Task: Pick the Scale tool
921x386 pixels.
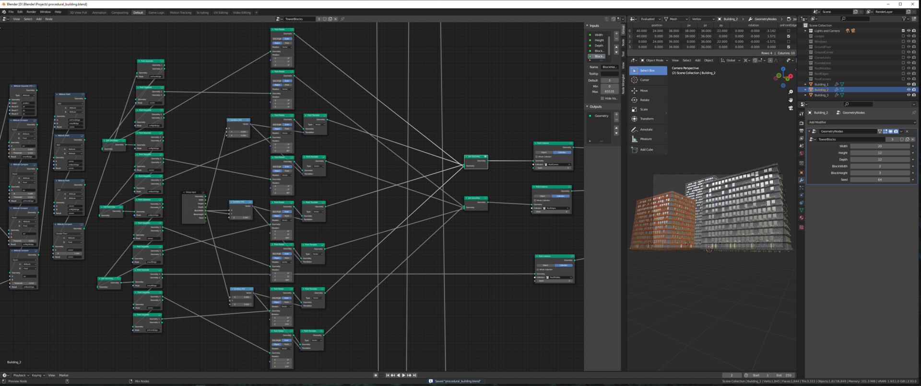Action: coord(643,110)
